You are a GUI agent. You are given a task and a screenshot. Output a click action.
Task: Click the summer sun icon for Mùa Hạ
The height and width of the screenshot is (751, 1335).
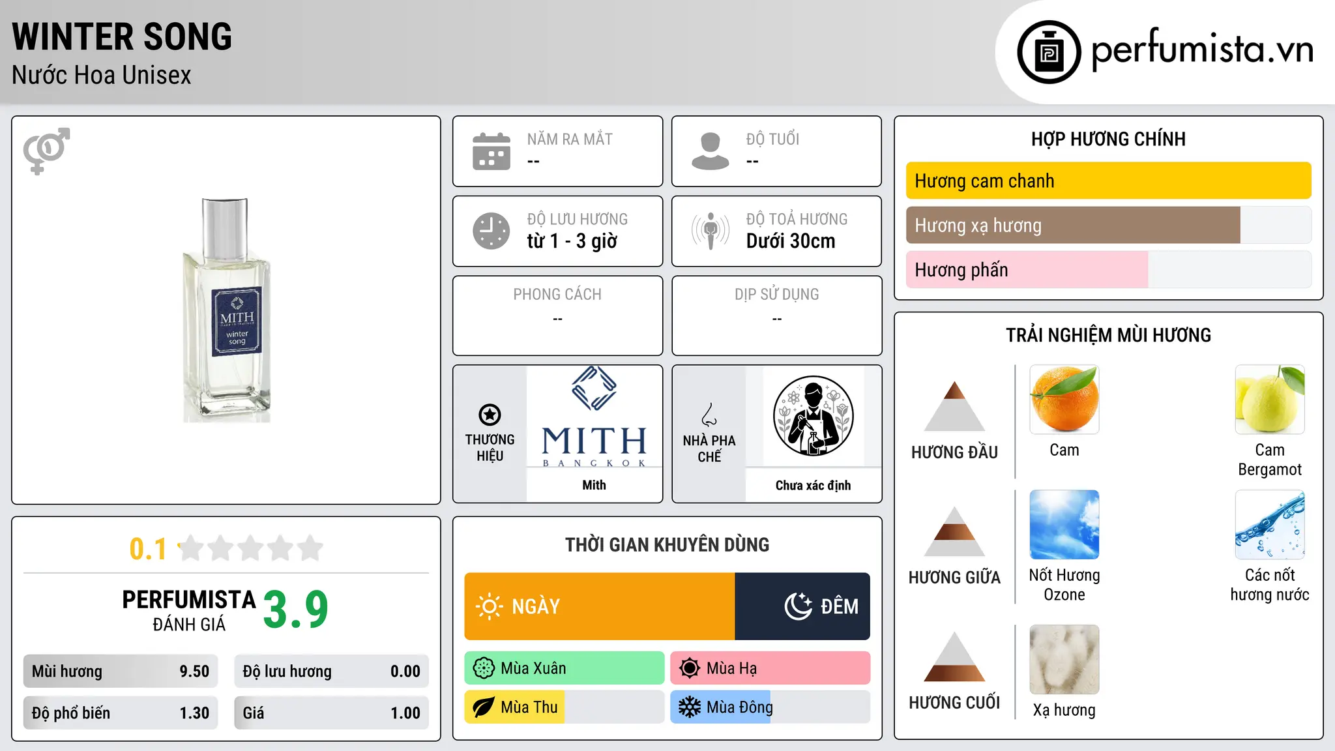(690, 668)
